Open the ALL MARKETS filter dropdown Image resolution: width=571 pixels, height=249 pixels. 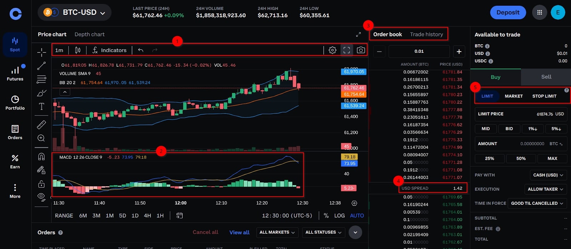(277, 233)
